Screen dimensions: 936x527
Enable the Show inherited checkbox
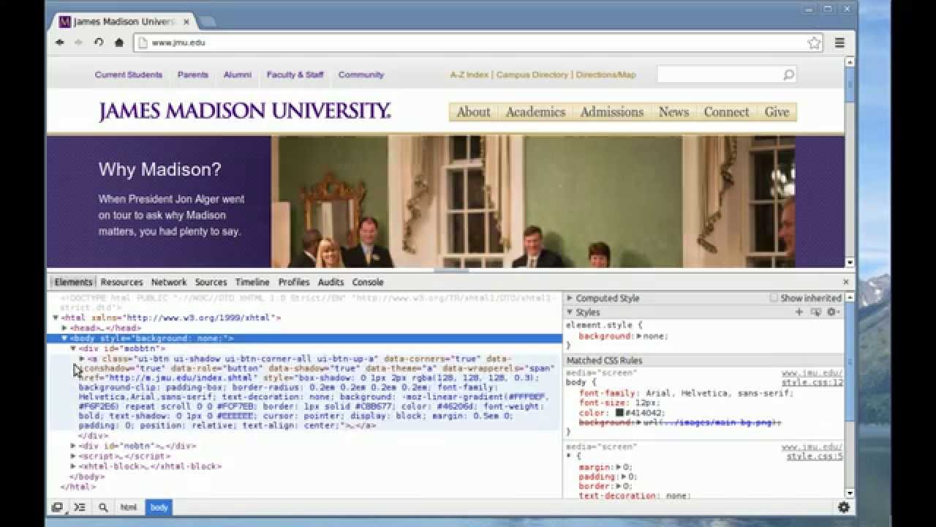click(774, 298)
